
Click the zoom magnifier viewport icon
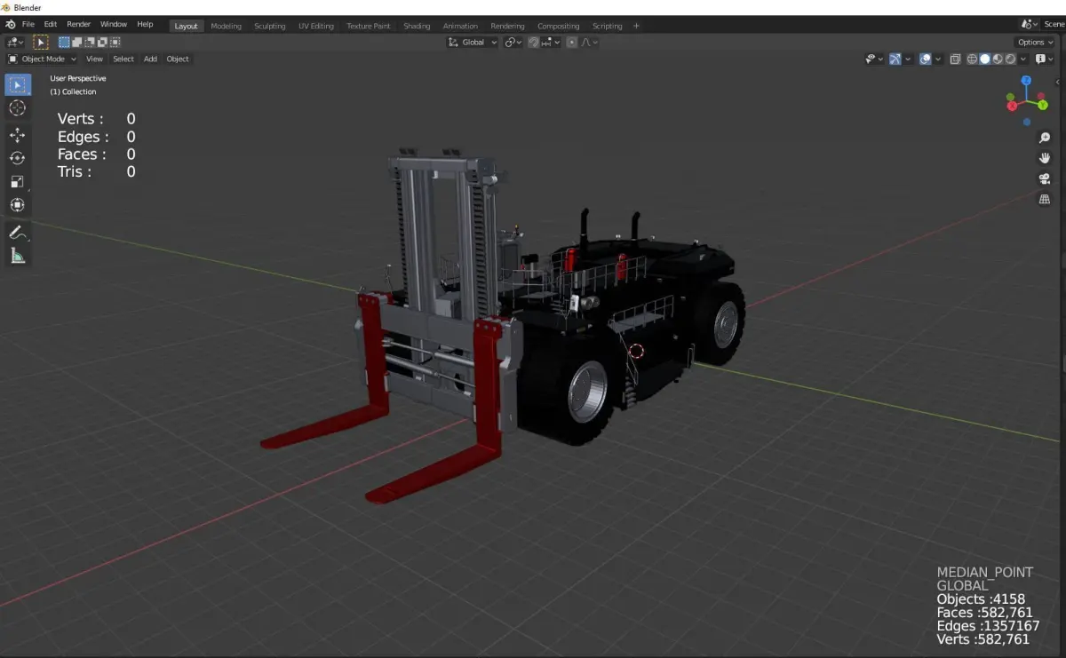[1045, 138]
